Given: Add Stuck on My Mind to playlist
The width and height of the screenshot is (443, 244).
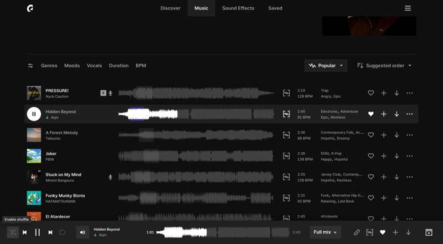Looking at the screenshot, I should point(384,177).
